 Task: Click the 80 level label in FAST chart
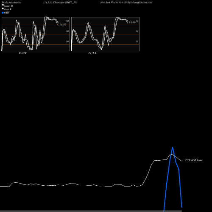(67, 21)
